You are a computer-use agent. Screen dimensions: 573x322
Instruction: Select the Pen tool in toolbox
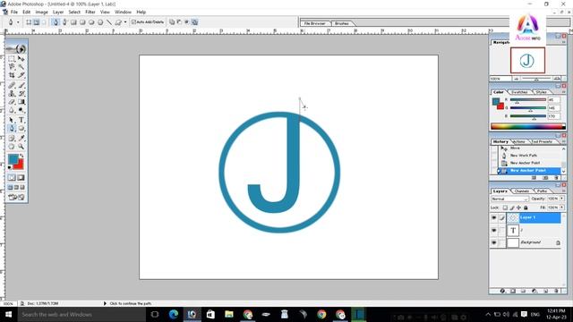coord(12,128)
